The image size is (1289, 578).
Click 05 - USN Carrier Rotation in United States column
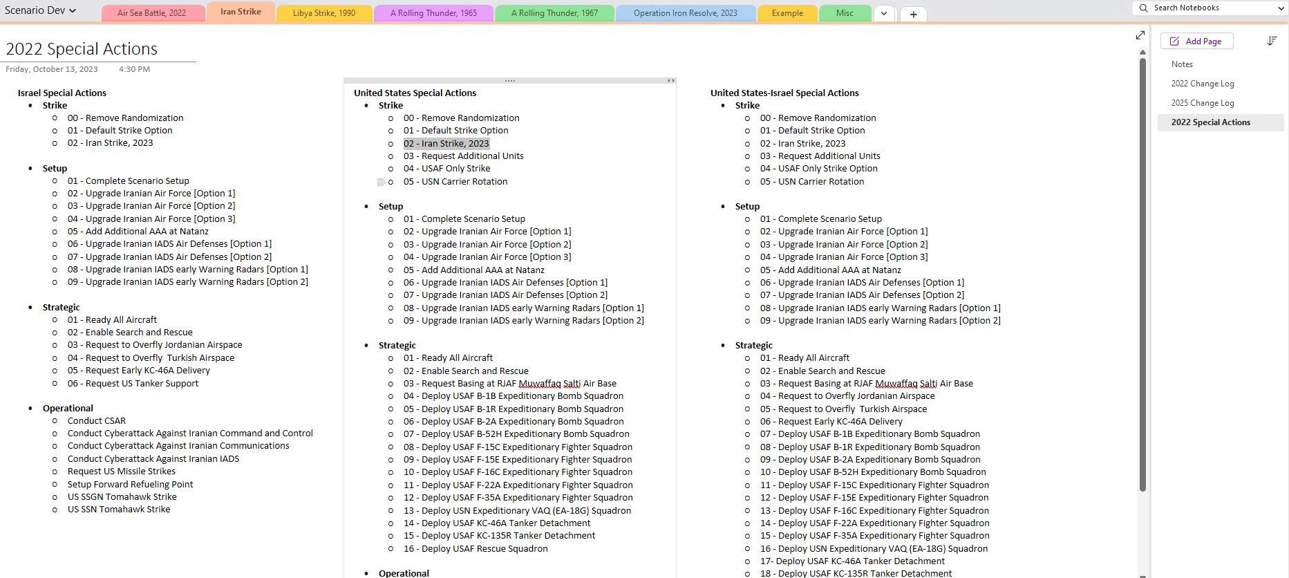455,181
